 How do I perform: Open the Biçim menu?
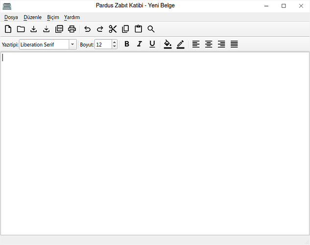click(53, 17)
